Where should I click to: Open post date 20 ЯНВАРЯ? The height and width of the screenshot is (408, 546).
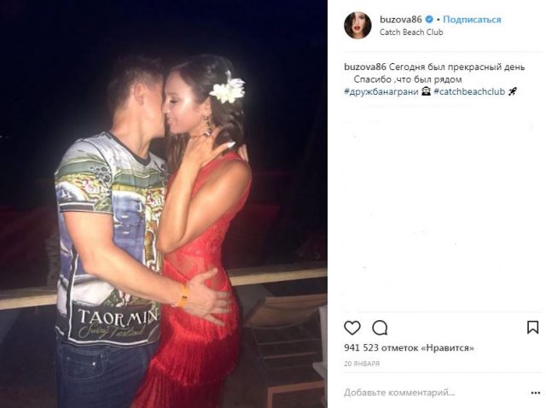tap(362, 364)
